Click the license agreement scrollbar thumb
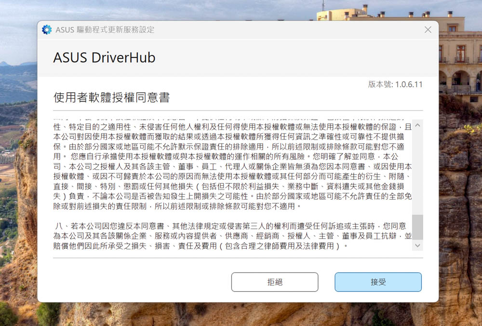 point(417,227)
